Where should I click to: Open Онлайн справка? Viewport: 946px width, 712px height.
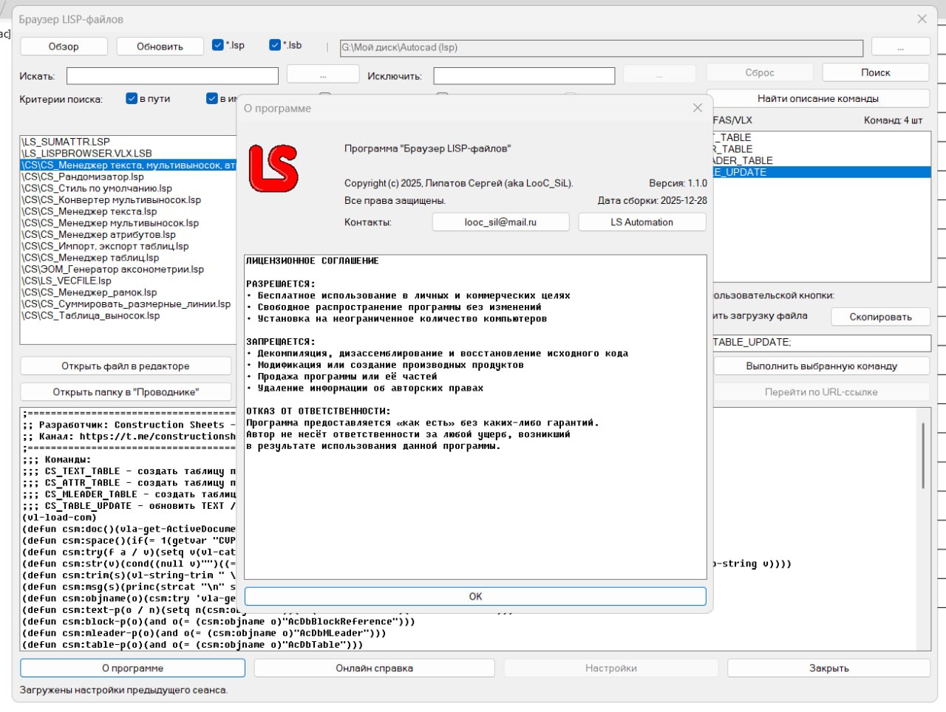(x=374, y=668)
